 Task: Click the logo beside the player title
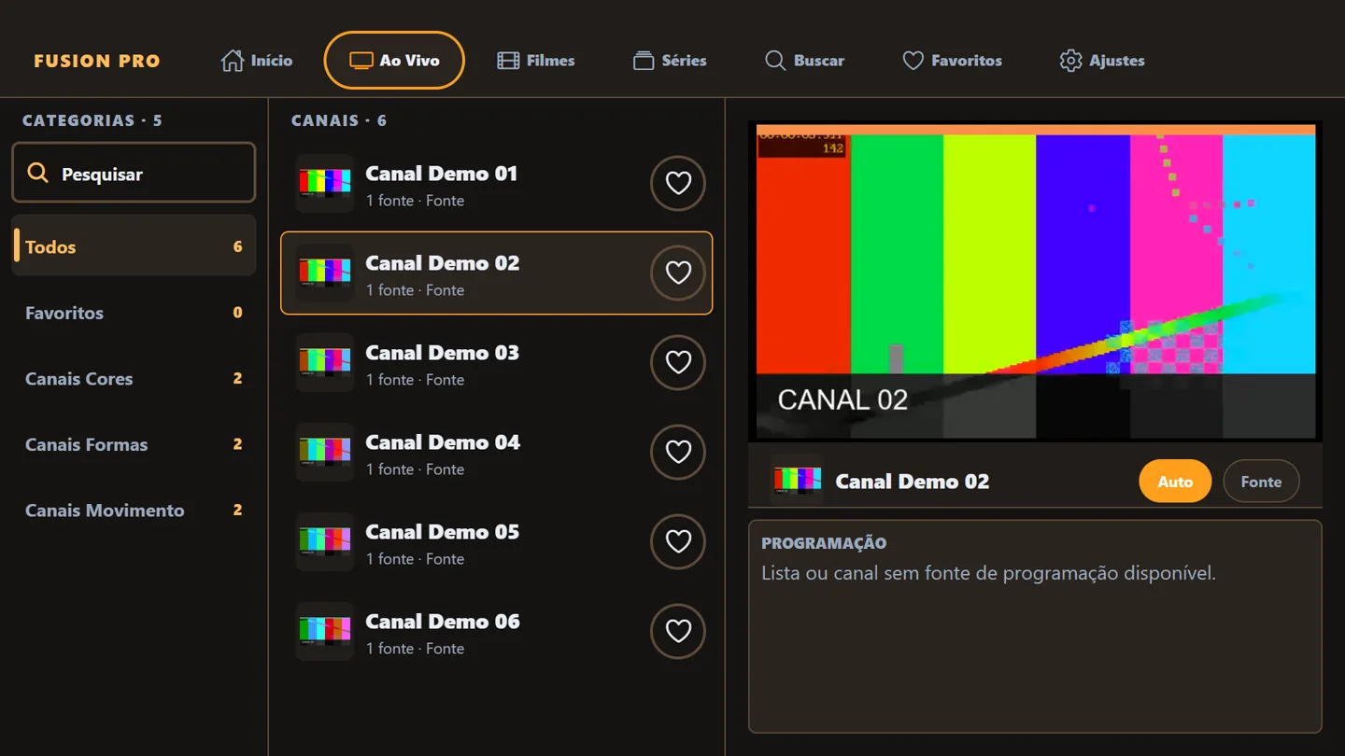pyautogui.click(x=797, y=481)
